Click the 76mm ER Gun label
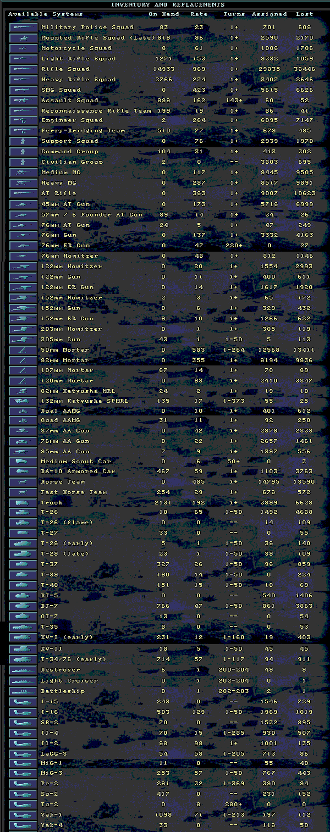The height and width of the screenshot is (832, 330). (x=65, y=246)
